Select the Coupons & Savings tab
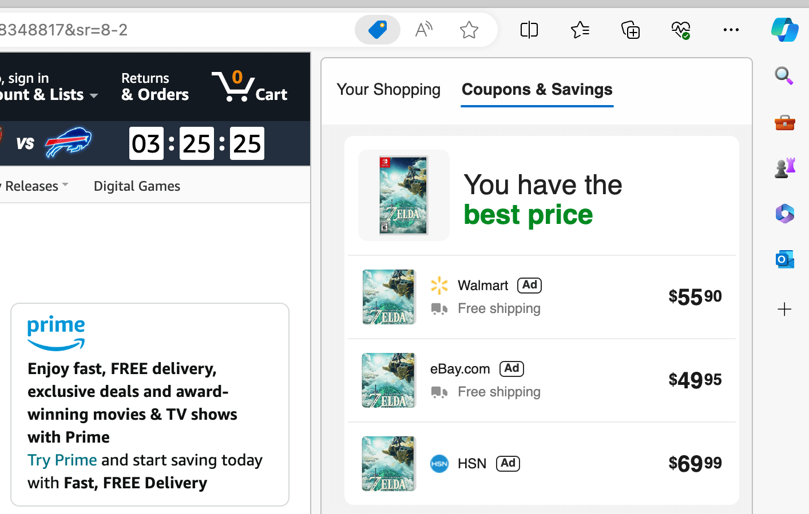The width and height of the screenshot is (809, 514). 537,90
